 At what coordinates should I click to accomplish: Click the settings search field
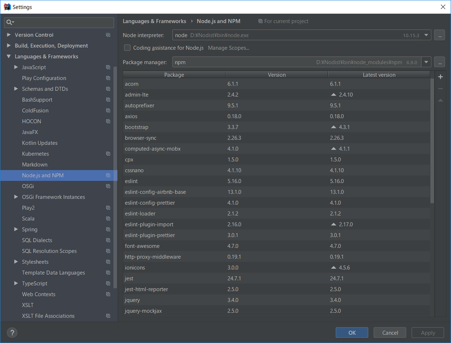tap(59, 22)
